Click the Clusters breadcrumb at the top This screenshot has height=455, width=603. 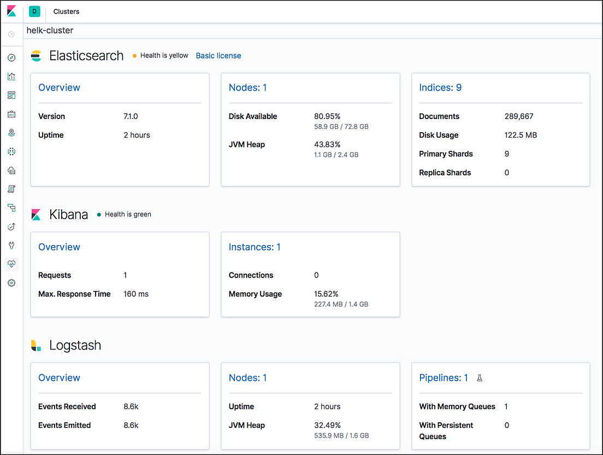[66, 11]
